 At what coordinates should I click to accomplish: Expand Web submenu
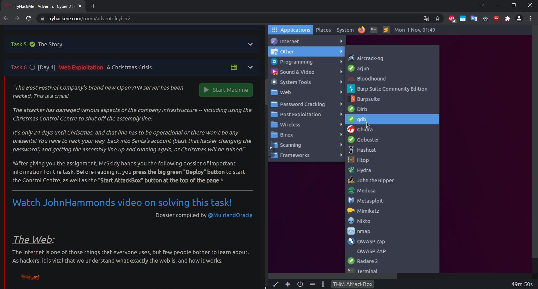[307, 92]
